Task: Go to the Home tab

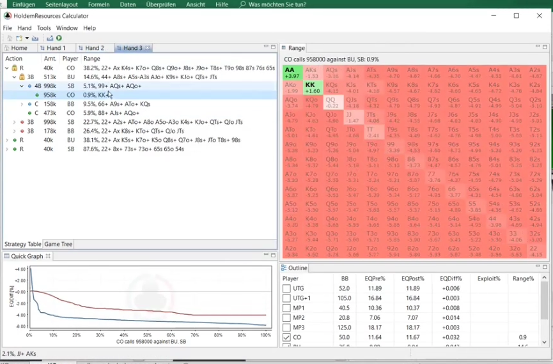Action: point(19,48)
